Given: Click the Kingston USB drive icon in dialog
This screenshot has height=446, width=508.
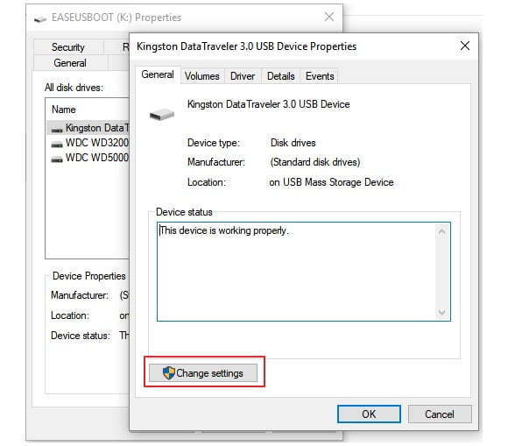Looking at the screenshot, I should (x=162, y=115).
